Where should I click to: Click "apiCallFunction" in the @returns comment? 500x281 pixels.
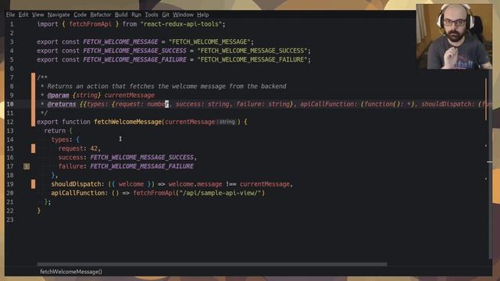point(327,104)
